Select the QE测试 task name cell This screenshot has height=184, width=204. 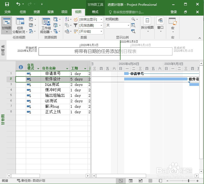tap(55, 101)
